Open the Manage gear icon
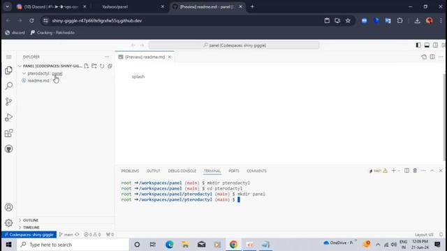This screenshot has height=251, width=447. [x=9, y=223]
